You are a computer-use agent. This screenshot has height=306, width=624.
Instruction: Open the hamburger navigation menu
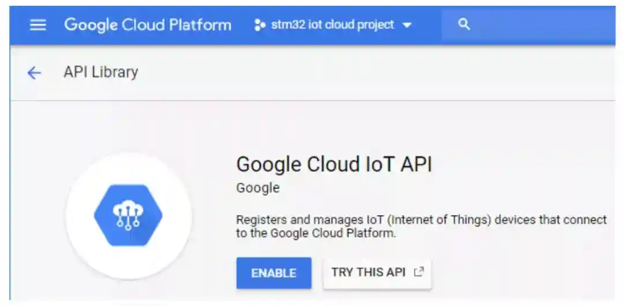(38, 25)
